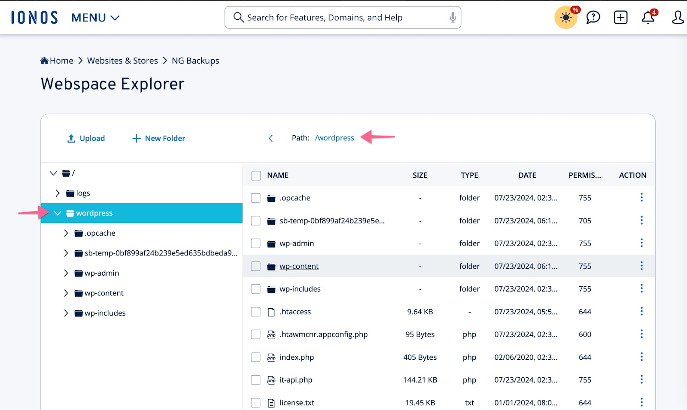Screen dimensions: 687x410
Task: Open the help chat bubble icon
Action: tap(593, 18)
